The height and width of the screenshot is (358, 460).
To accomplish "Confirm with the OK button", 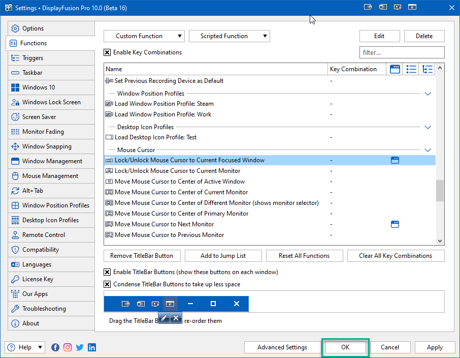I will tap(345, 347).
